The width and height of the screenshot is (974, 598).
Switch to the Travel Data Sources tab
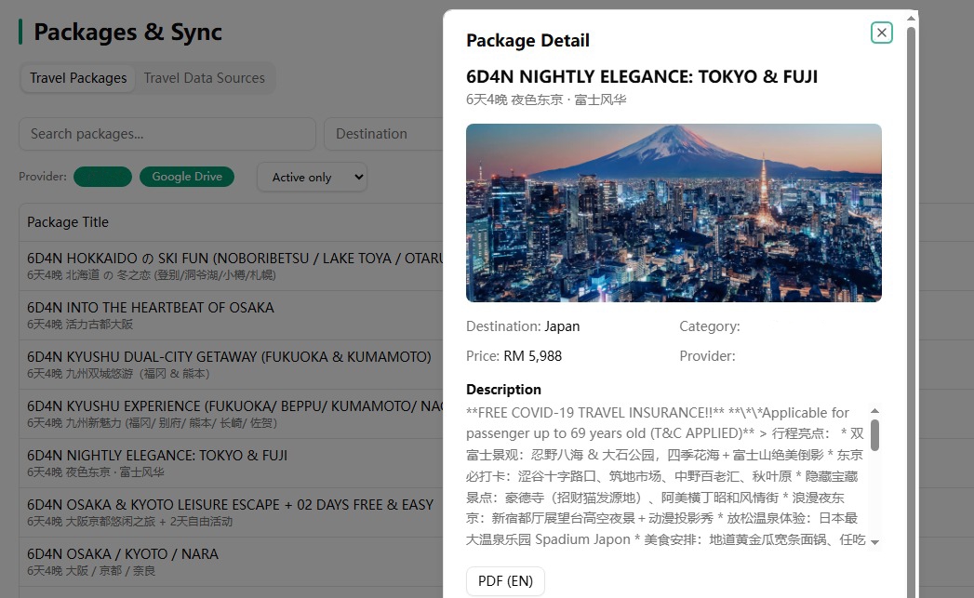205,78
